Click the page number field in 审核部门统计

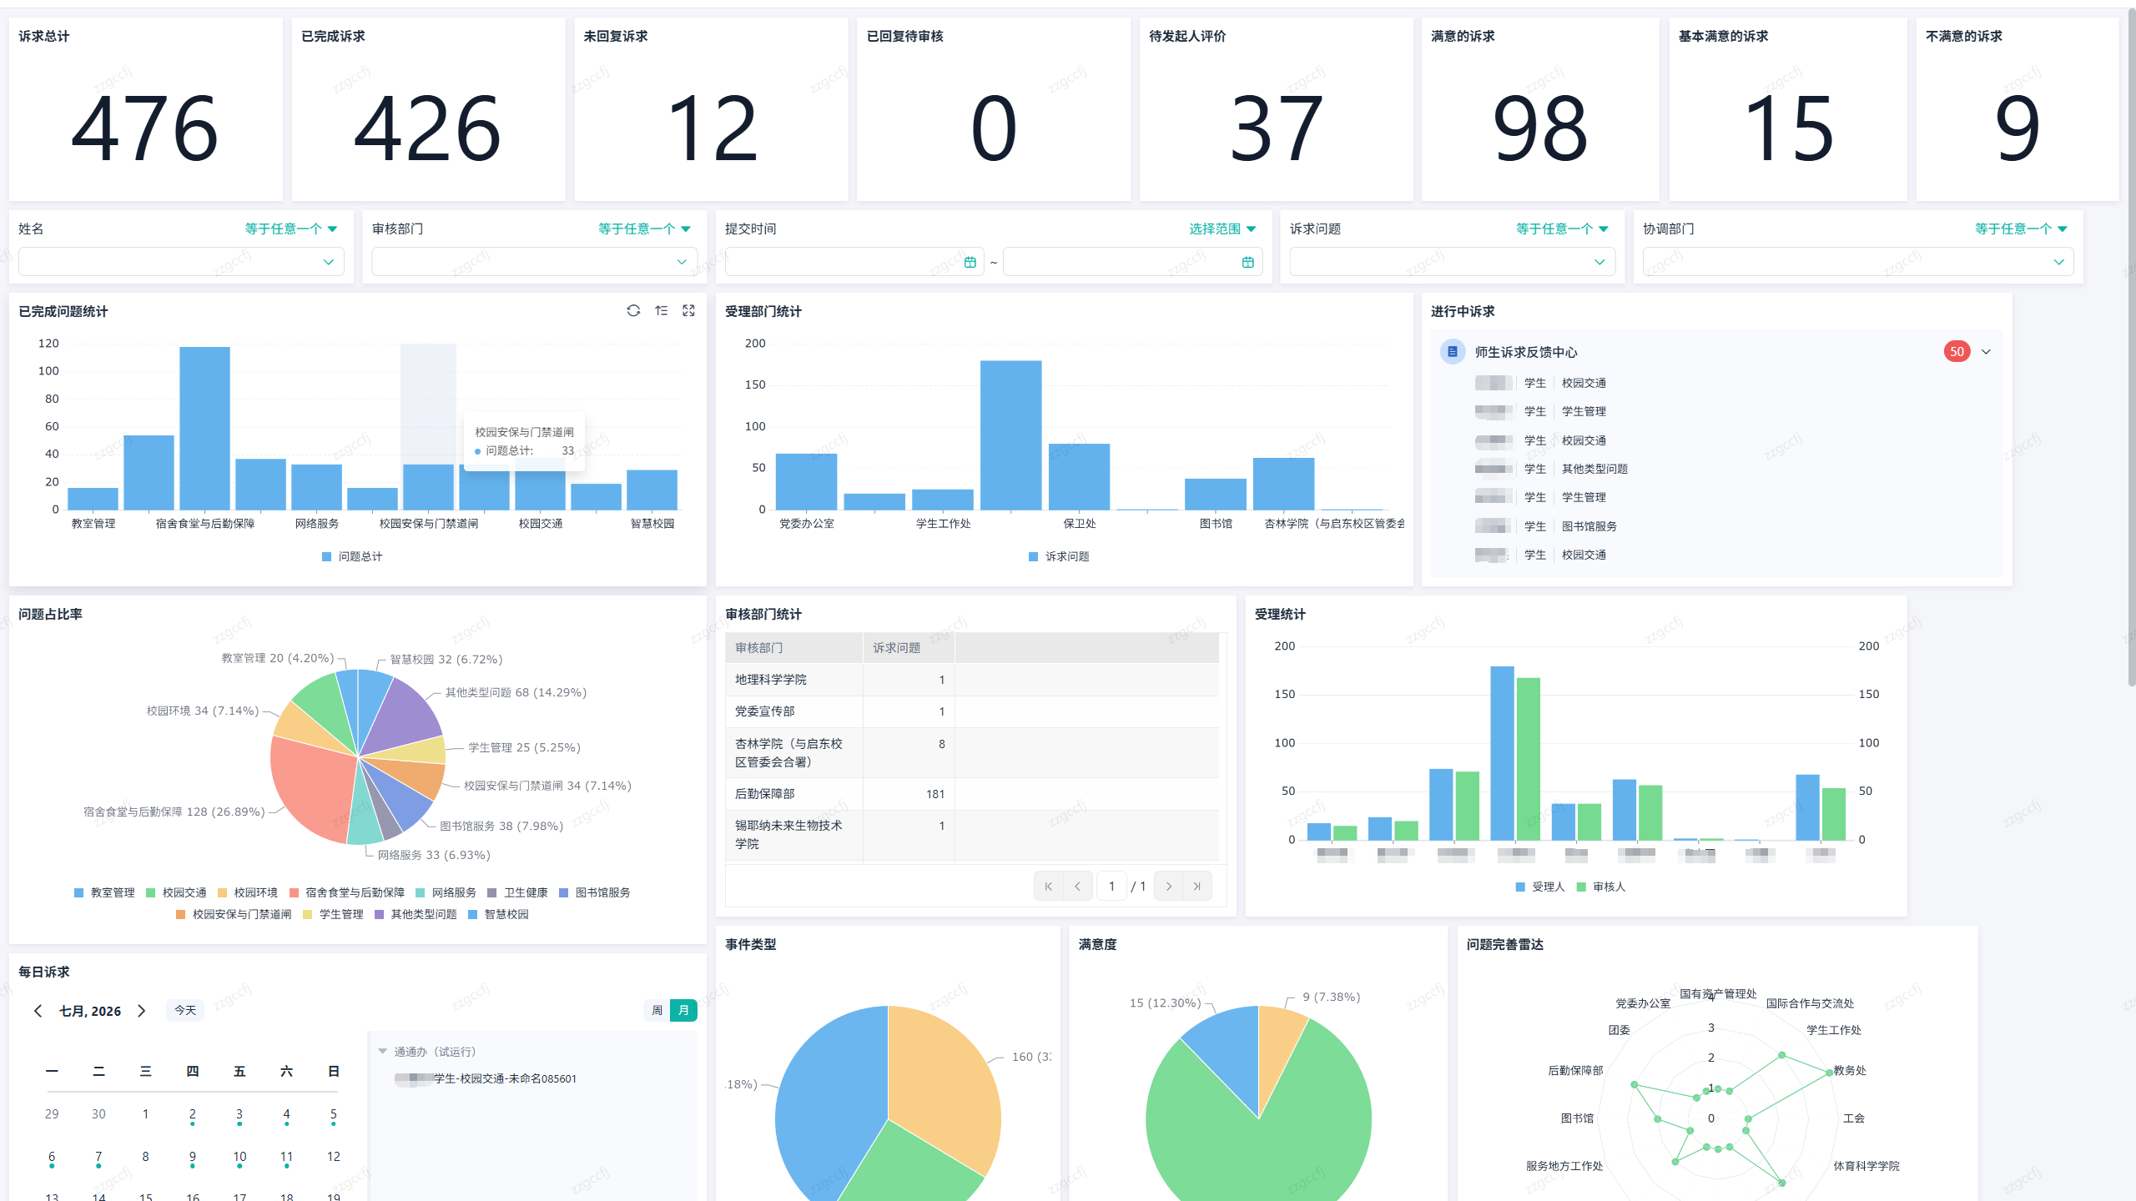[1111, 886]
